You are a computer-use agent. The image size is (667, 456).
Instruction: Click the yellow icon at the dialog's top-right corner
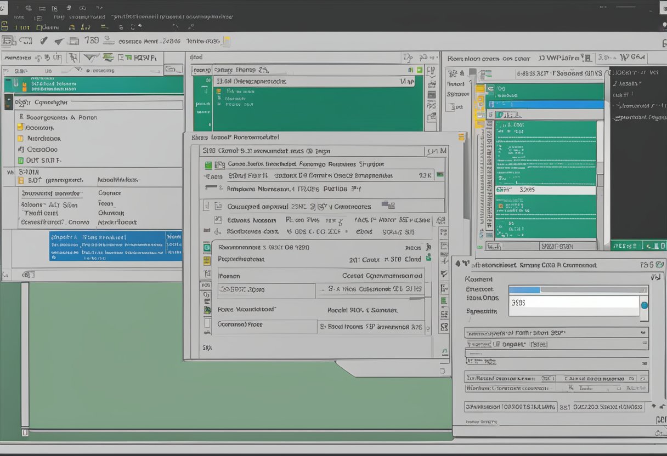pyautogui.click(x=461, y=138)
